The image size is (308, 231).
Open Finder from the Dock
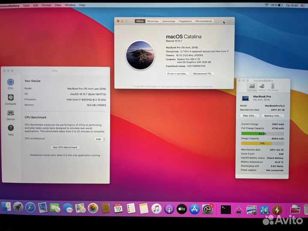6,207
